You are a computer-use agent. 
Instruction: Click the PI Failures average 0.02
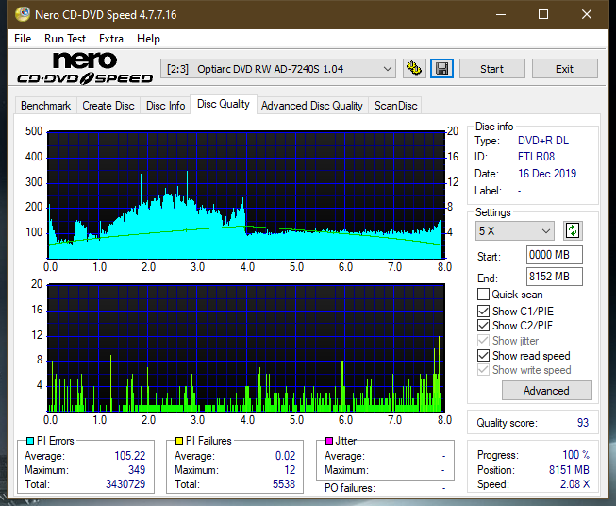(x=285, y=456)
